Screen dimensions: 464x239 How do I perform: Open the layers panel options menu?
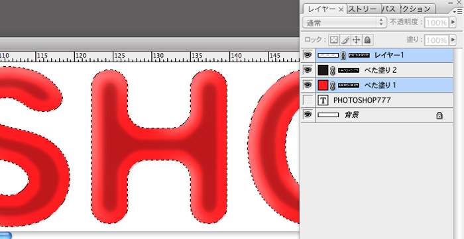tap(458, 11)
